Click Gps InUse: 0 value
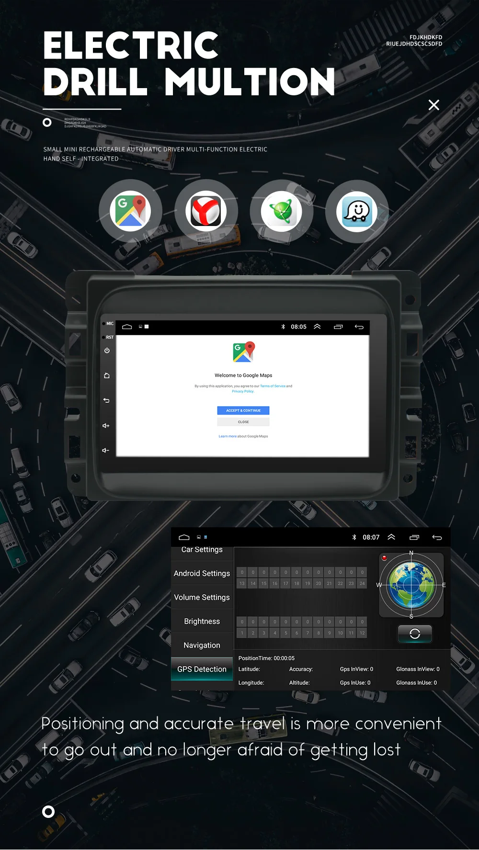479x850 pixels. (355, 683)
